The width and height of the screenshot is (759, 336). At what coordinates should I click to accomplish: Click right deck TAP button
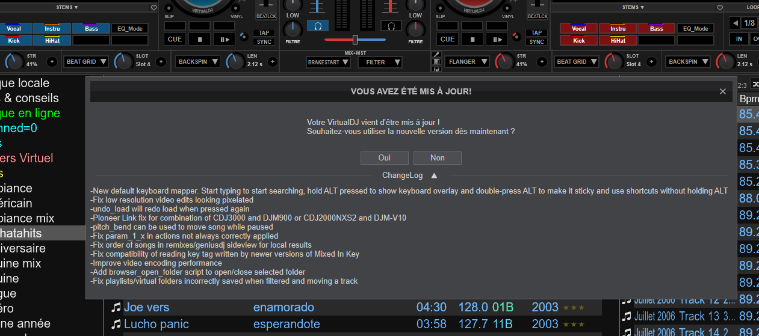point(537,32)
